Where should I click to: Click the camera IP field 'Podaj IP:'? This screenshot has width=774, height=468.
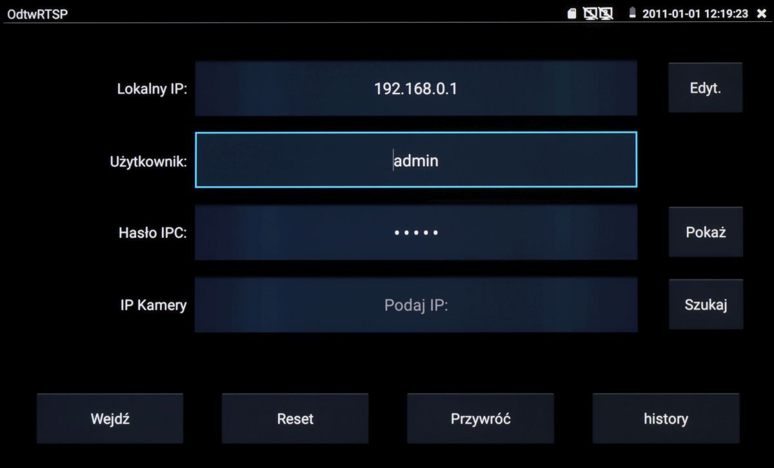[x=416, y=305]
